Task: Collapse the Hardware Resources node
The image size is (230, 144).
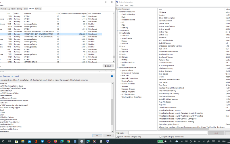Action: tap(117, 12)
